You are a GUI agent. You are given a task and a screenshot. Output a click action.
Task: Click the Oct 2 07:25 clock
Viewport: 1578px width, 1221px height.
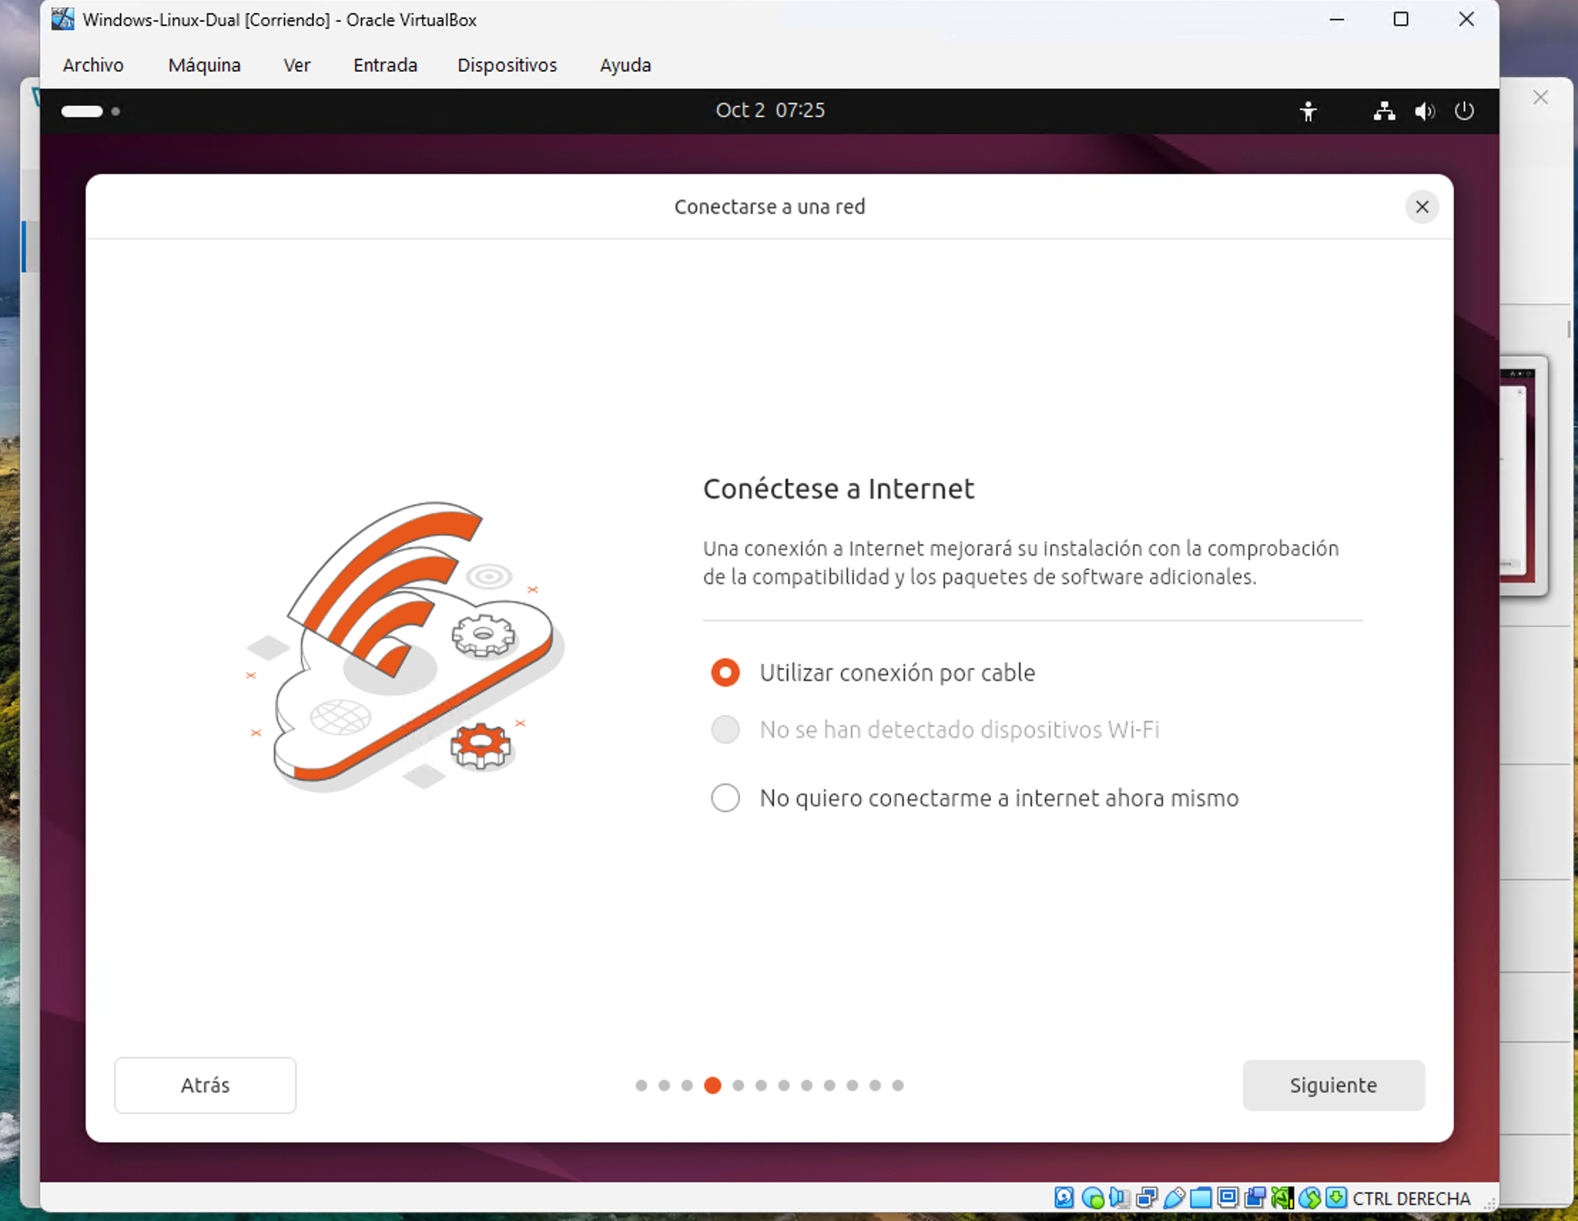tap(770, 110)
